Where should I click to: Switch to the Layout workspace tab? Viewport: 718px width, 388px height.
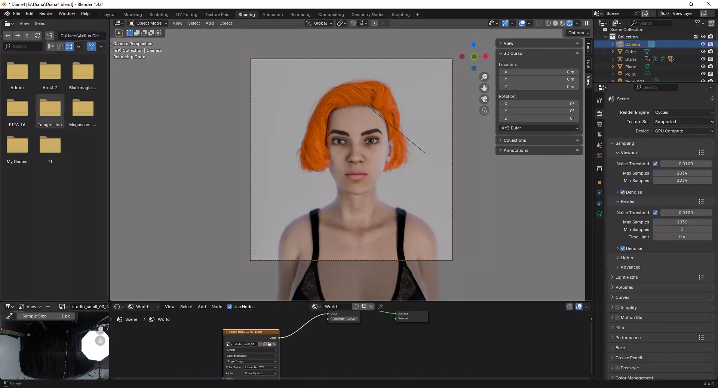[x=109, y=15]
